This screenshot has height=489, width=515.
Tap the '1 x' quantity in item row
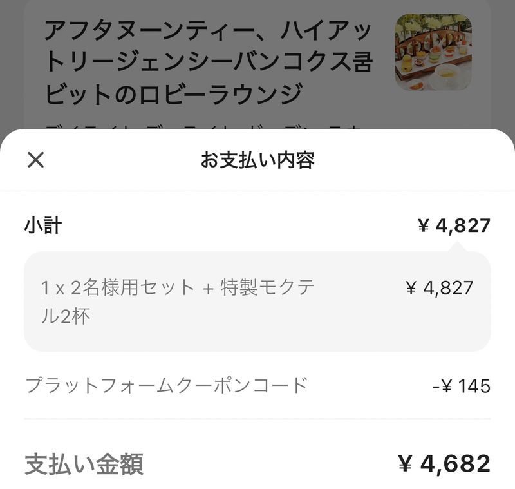point(51,288)
